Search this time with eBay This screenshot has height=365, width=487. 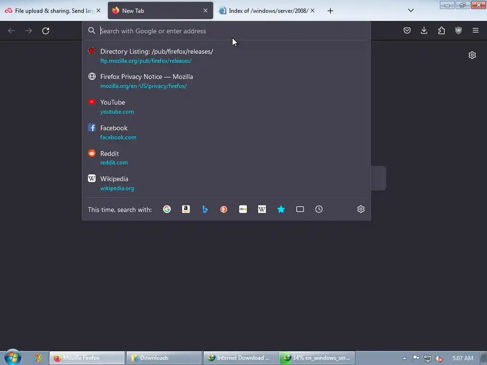(x=243, y=209)
